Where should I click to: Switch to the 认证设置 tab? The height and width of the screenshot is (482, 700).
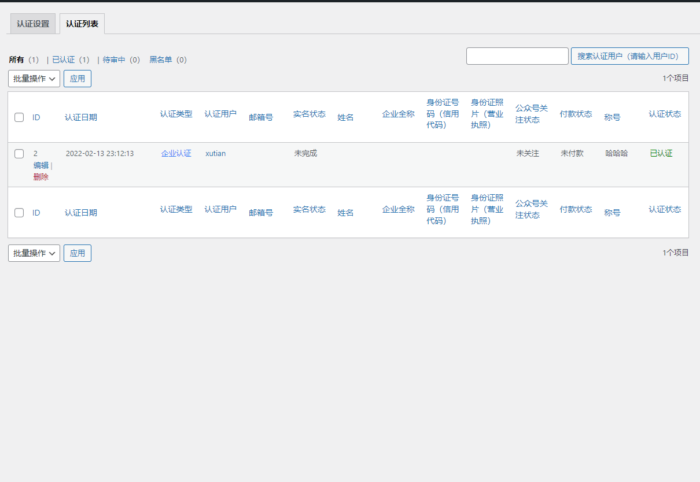(x=33, y=24)
